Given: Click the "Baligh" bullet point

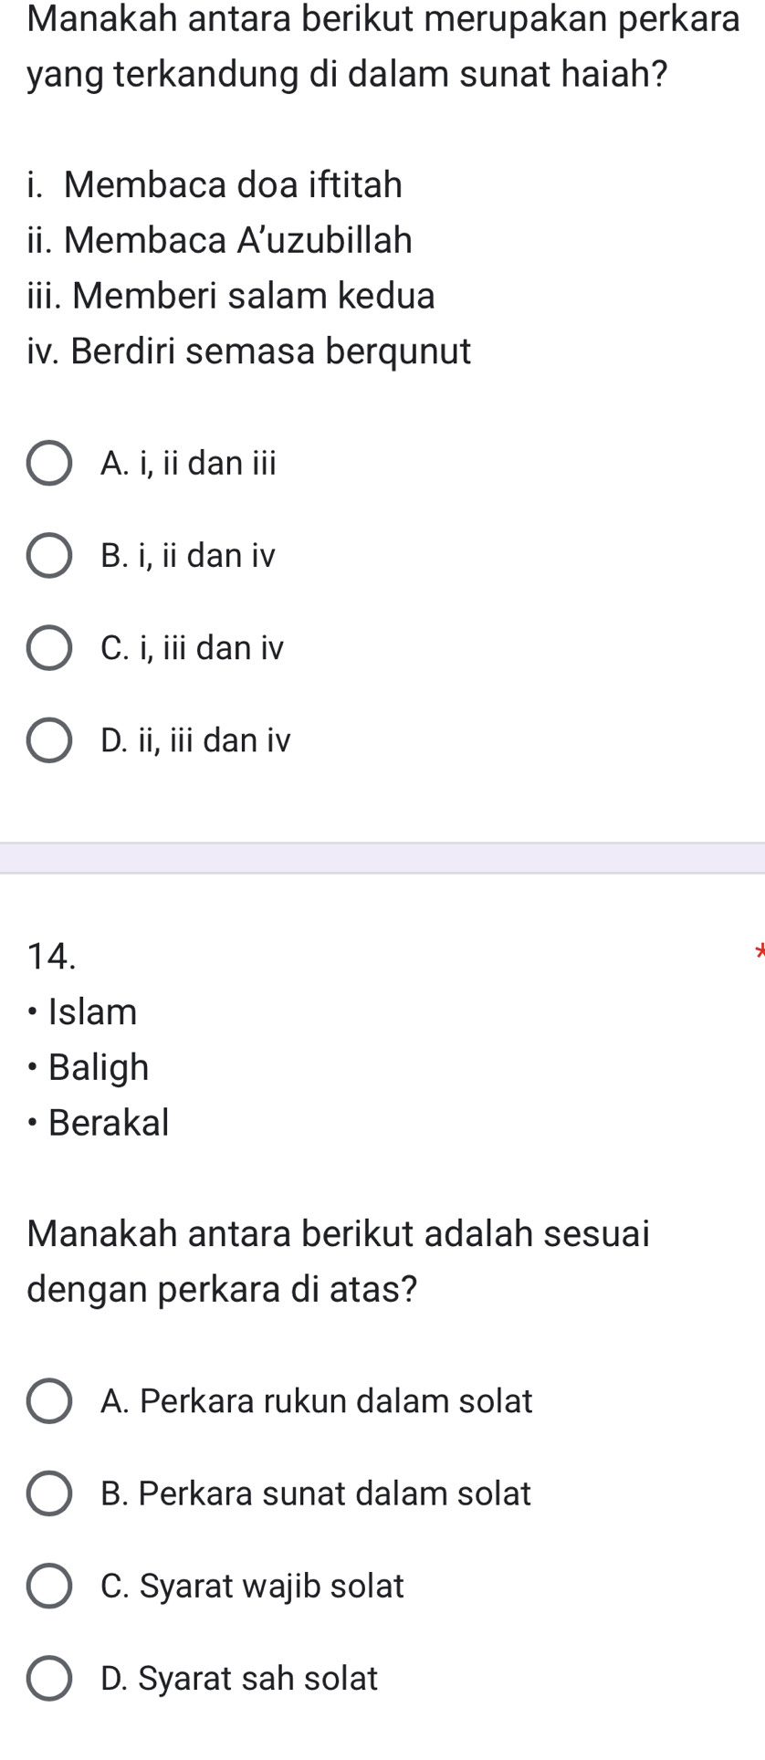Looking at the screenshot, I should click(98, 1067).
